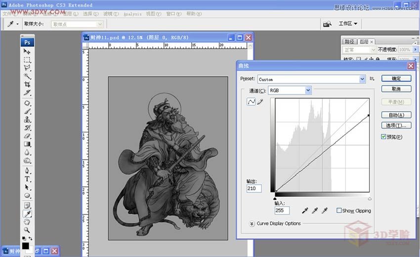Select the Gradient tool
420x257 pixels.
27,144
